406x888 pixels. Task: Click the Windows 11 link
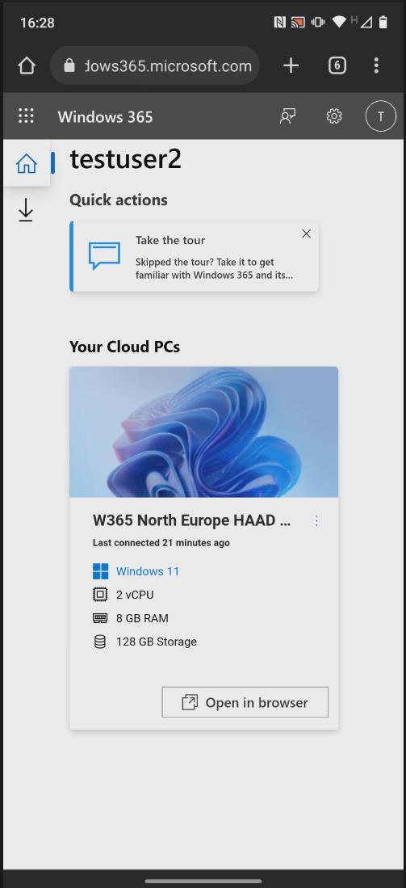point(148,571)
